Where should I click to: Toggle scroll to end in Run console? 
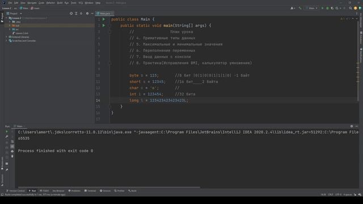click(12, 146)
